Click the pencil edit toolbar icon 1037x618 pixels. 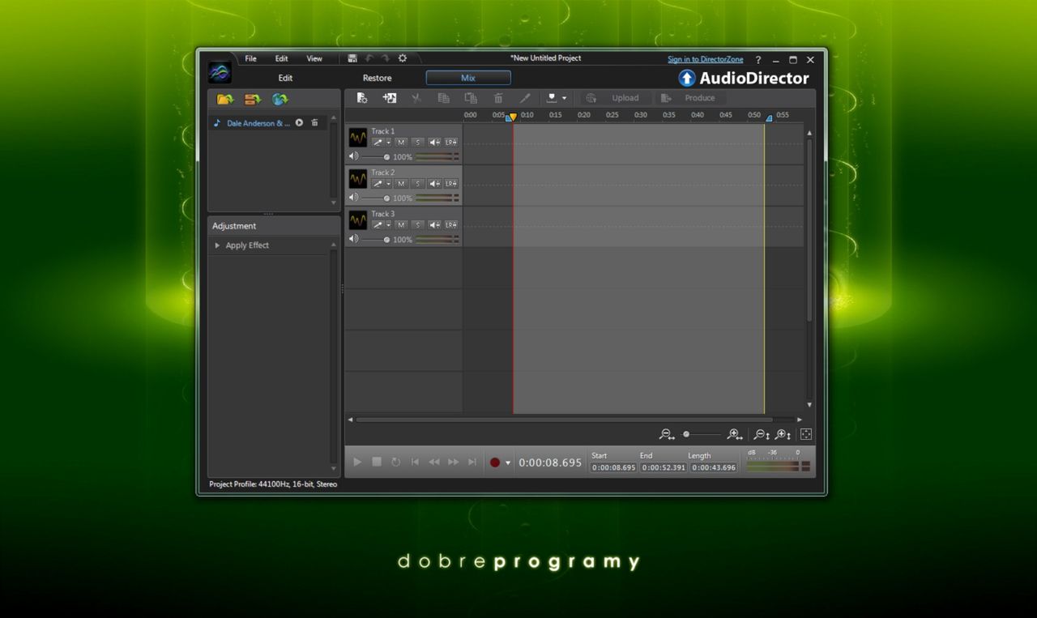pos(525,98)
